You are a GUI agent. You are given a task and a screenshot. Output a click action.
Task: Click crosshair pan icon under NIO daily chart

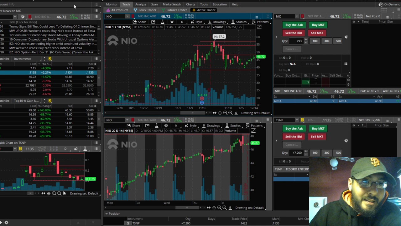click(x=220, y=113)
